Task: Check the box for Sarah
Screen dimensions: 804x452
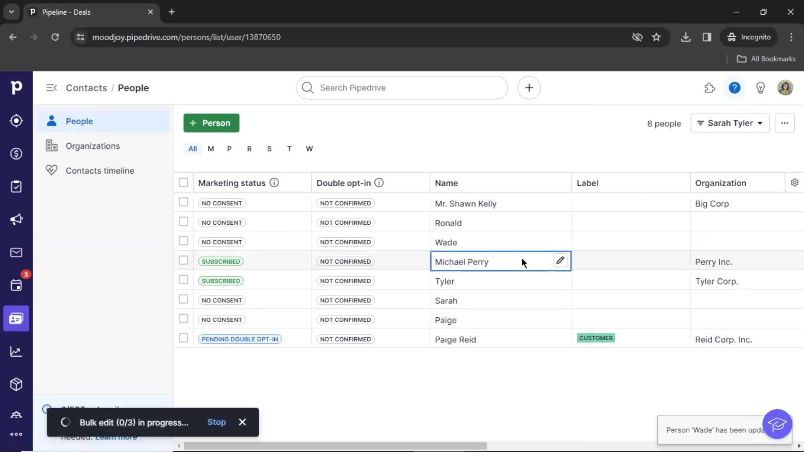Action: (183, 299)
